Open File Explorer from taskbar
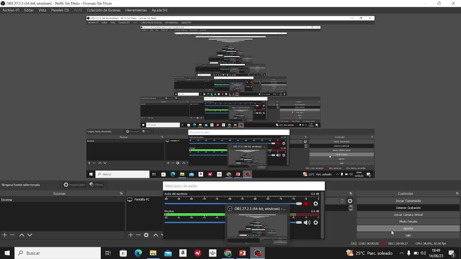Image resolution: width=461 pixels, height=259 pixels. pyautogui.click(x=153, y=253)
